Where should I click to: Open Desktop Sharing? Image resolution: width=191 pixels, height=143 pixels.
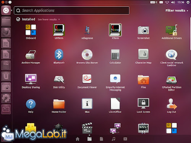31,81
